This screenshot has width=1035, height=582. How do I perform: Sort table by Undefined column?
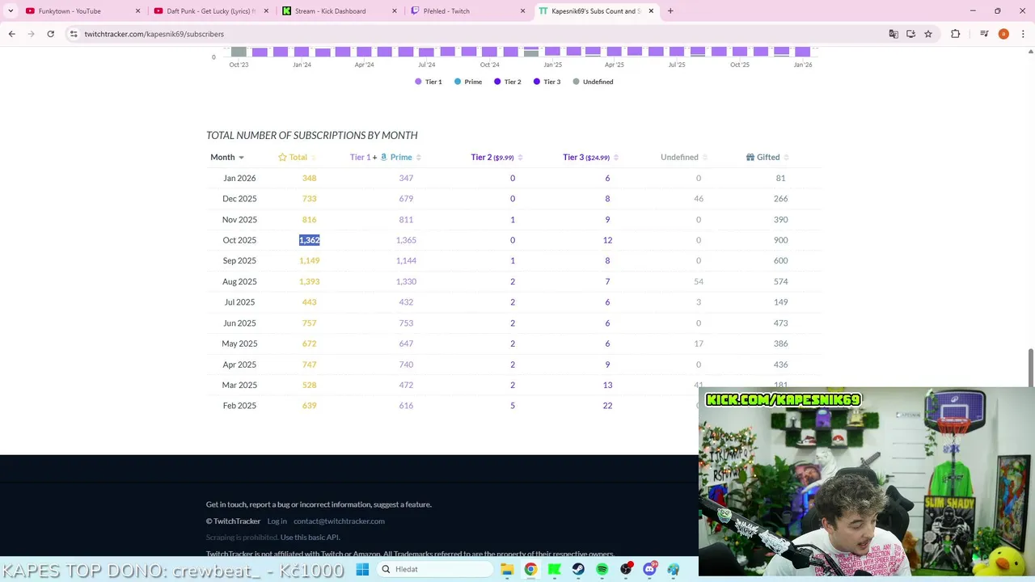click(684, 157)
